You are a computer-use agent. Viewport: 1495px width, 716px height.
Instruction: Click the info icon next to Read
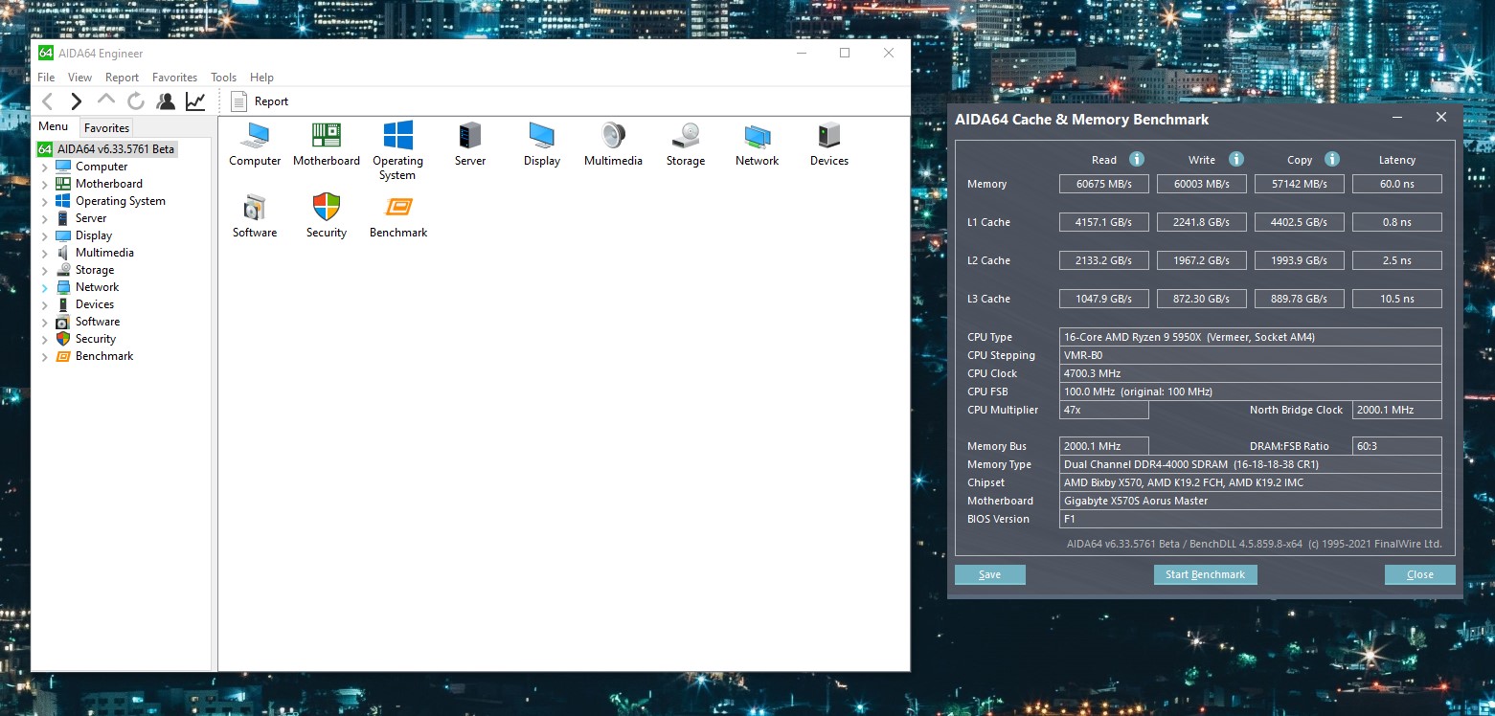pyautogui.click(x=1137, y=160)
